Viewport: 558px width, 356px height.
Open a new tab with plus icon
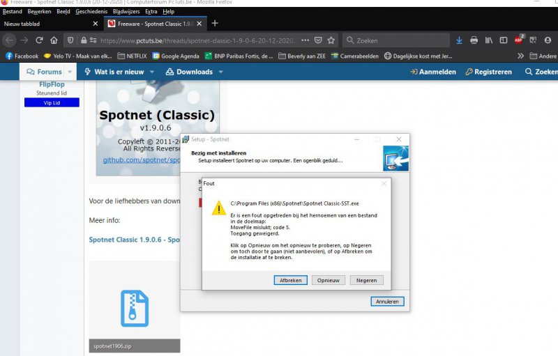click(215, 24)
